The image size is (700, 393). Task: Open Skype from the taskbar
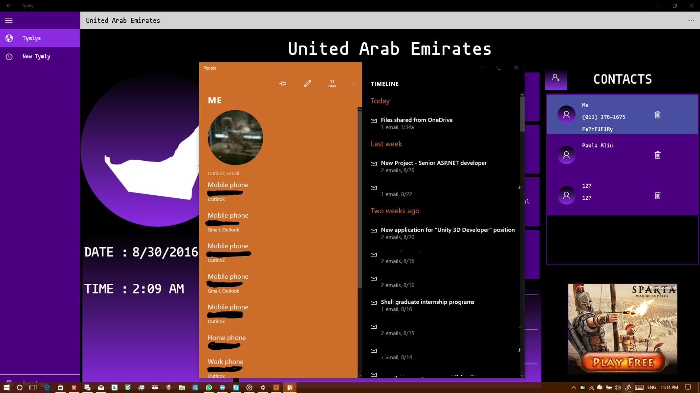(x=236, y=387)
